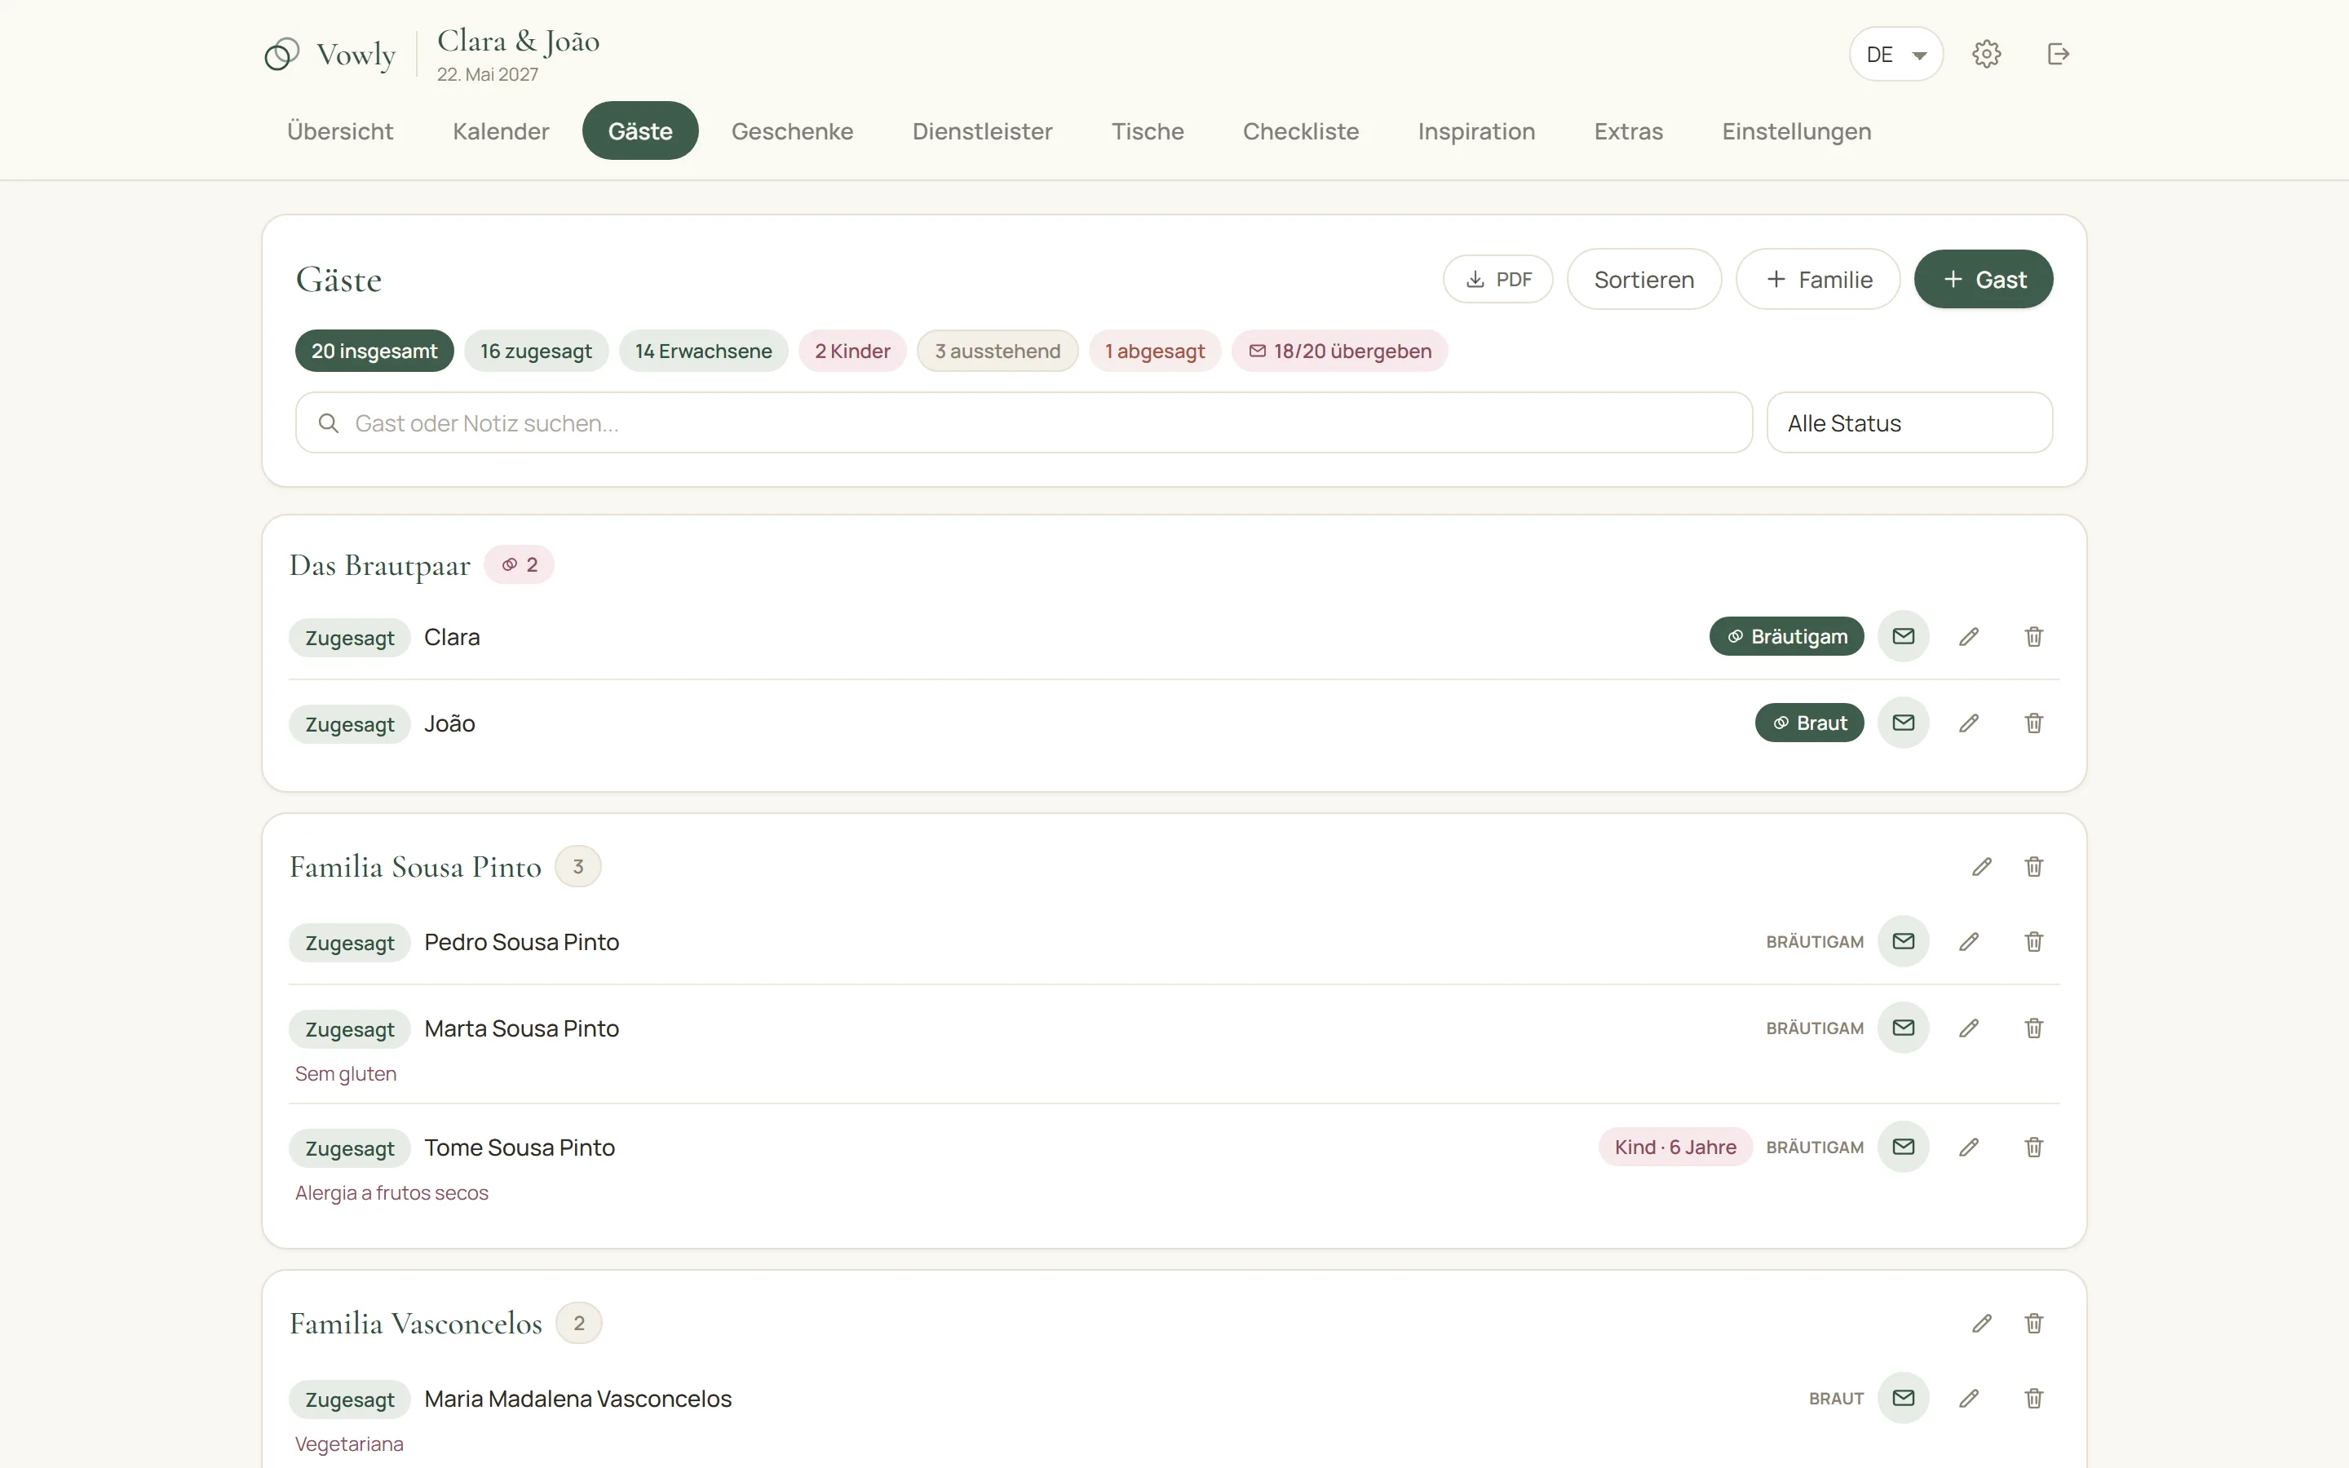Filter by 3 ausstehend chip
2349x1468 pixels.
997,352
